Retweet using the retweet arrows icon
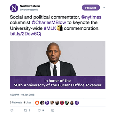The height and width of the screenshot is (115, 115). [x=26, y=111]
